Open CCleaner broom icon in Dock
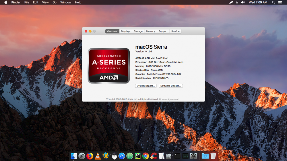This screenshot has height=161, width=287. (154, 156)
